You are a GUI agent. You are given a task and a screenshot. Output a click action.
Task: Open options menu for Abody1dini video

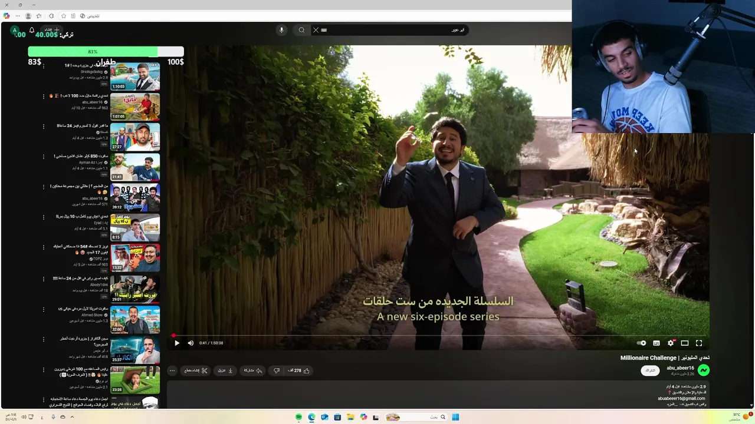pos(43,279)
